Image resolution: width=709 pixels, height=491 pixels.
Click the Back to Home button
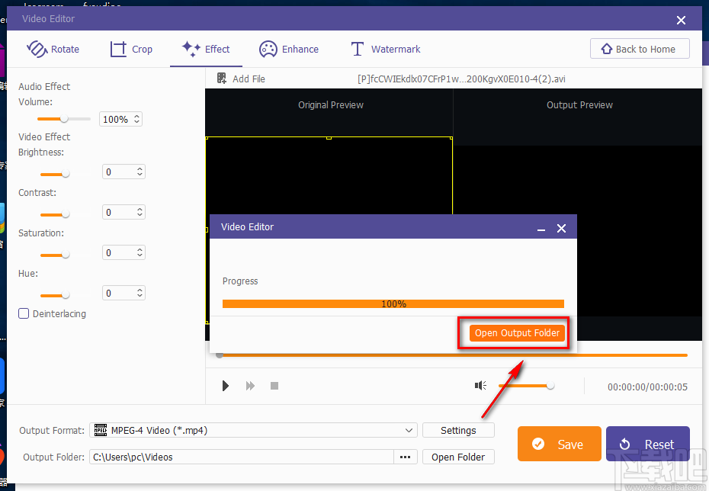640,48
